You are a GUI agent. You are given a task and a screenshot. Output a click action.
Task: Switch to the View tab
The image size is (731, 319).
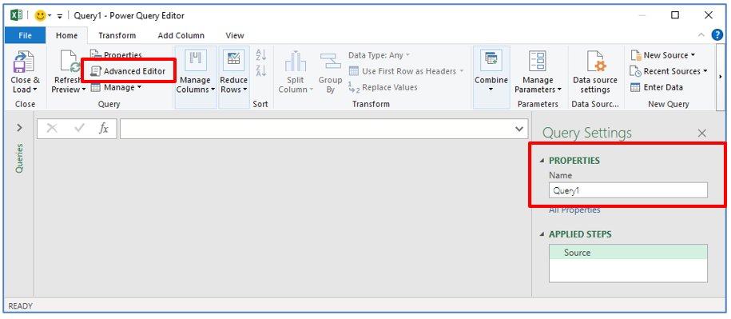pos(235,35)
